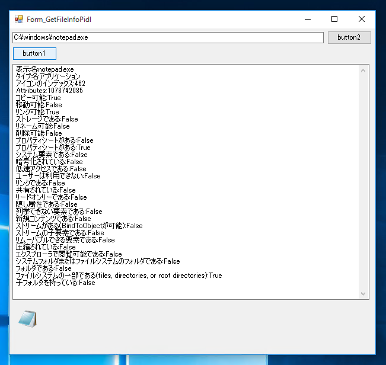Click the line 'プロパティシートがある:False'
Screen dimensions: 386x365
click(55, 140)
